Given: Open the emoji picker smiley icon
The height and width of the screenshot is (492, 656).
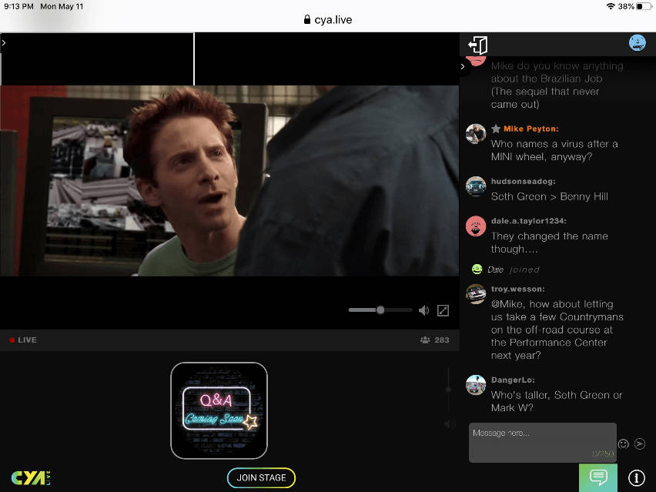Looking at the screenshot, I should coord(624,444).
